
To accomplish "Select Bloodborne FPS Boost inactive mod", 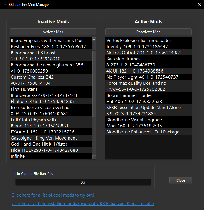I will click(x=51, y=56).
